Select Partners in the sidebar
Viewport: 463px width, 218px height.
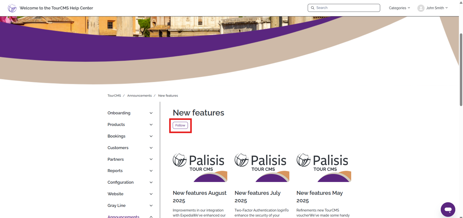click(115, 159)
